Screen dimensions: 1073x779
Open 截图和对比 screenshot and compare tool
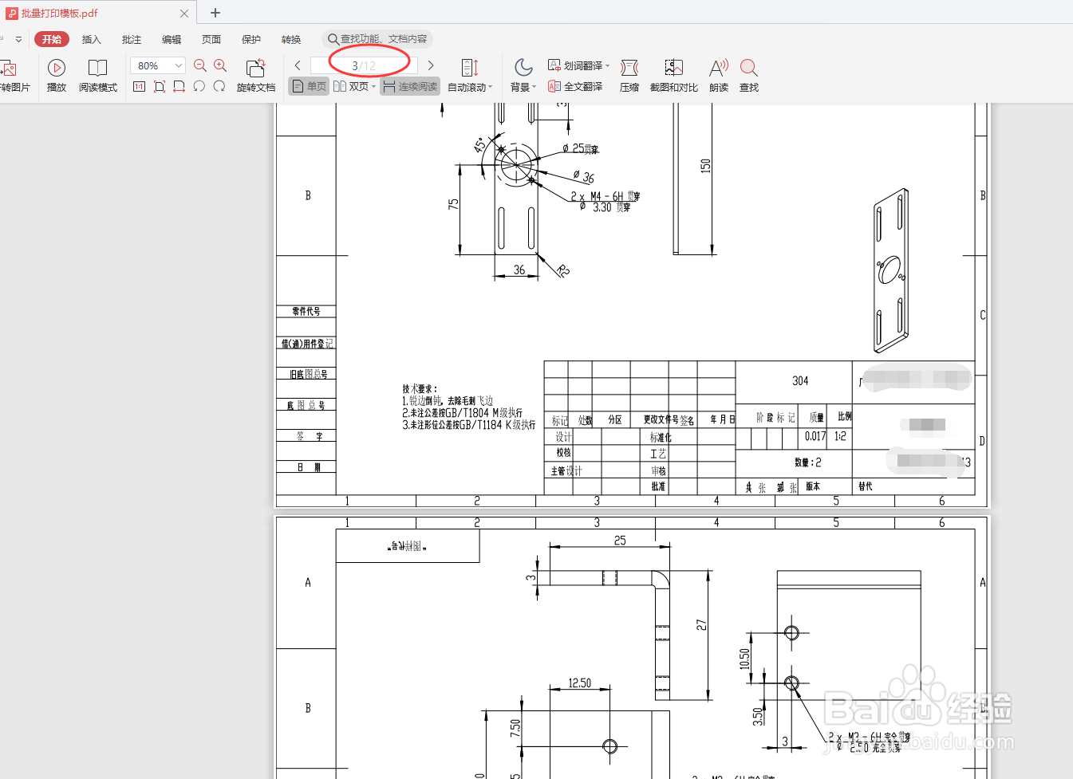click(674, 68)
